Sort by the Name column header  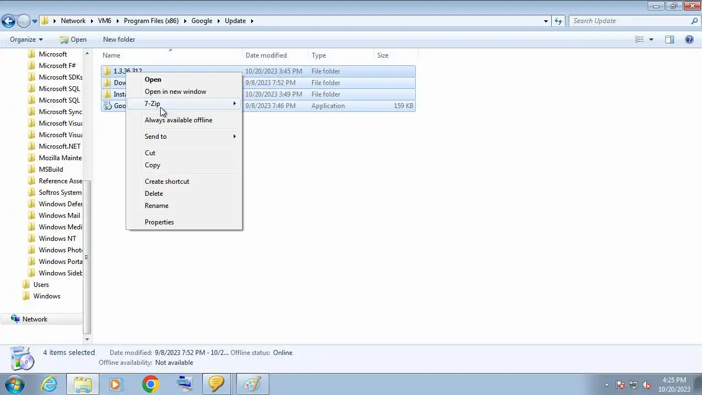tap(171, 55)
